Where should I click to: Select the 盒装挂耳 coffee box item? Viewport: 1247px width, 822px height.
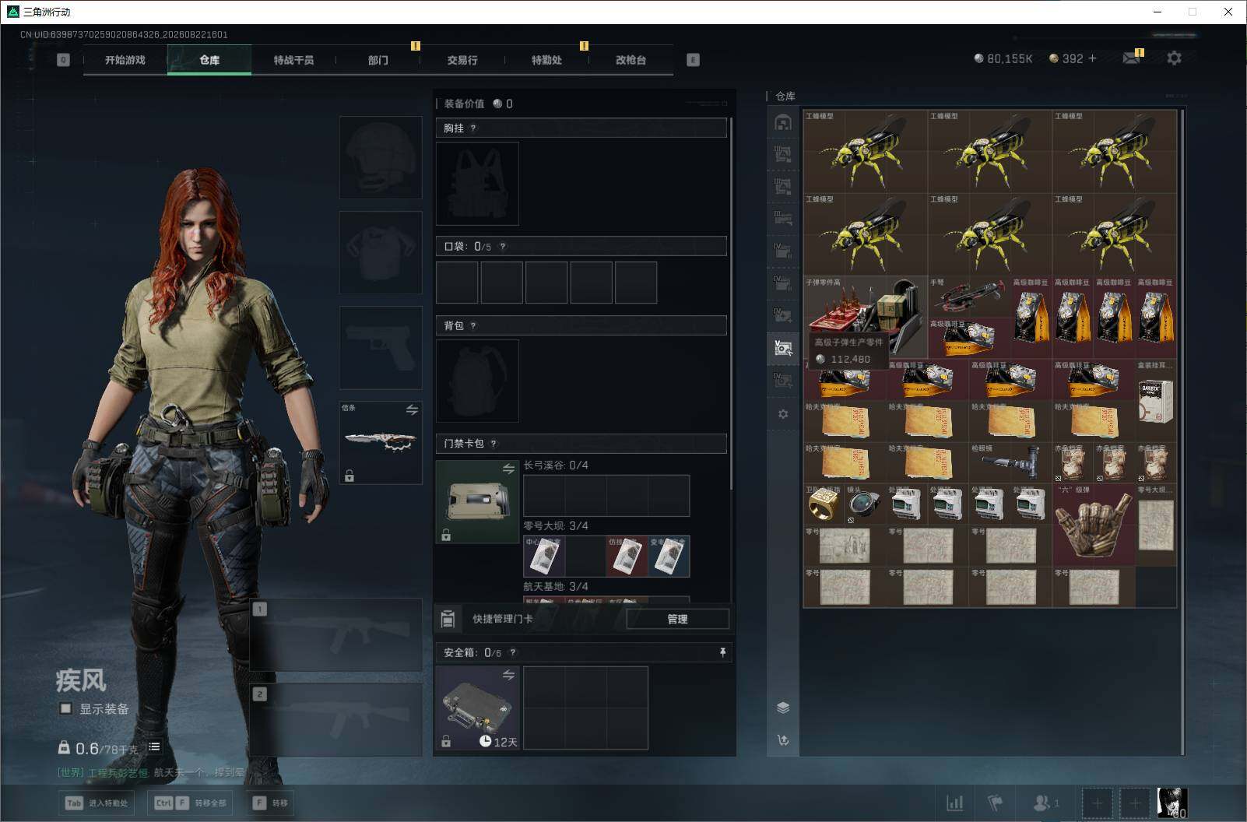click(x=1156, y=401)
